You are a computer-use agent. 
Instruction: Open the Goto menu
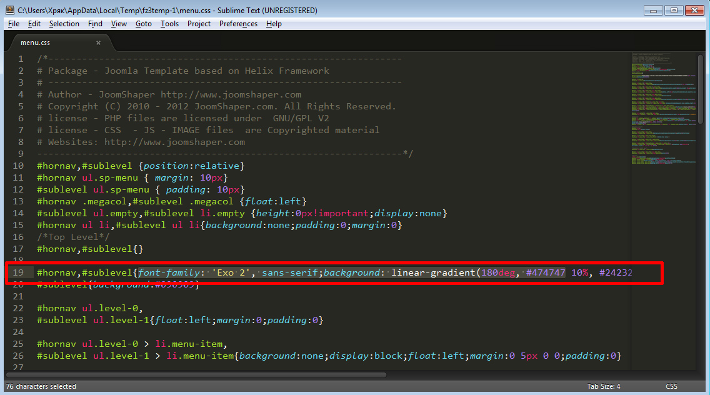tap(143, 24)
